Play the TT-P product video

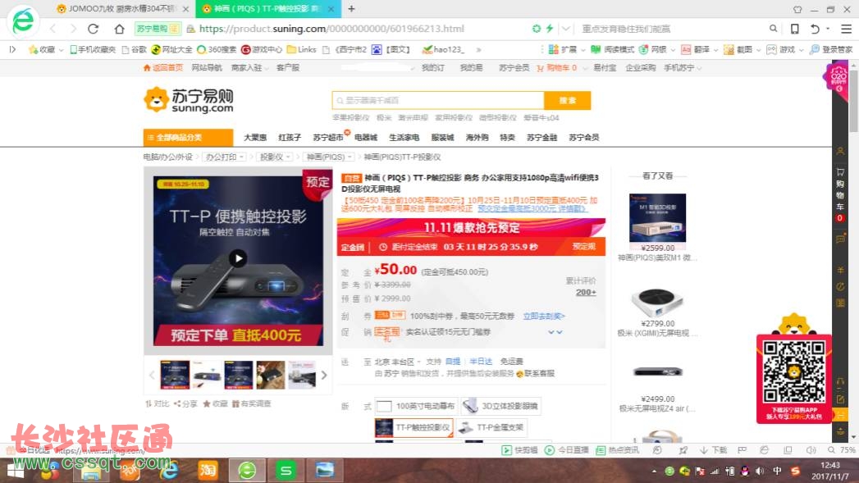tap(238, 258)
